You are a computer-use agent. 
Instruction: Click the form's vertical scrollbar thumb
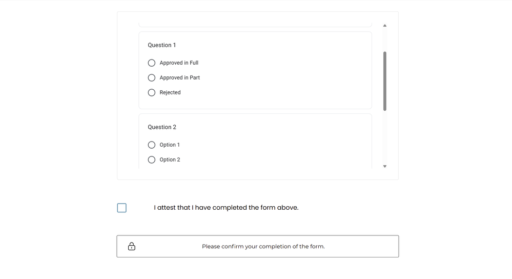point(385,81)
